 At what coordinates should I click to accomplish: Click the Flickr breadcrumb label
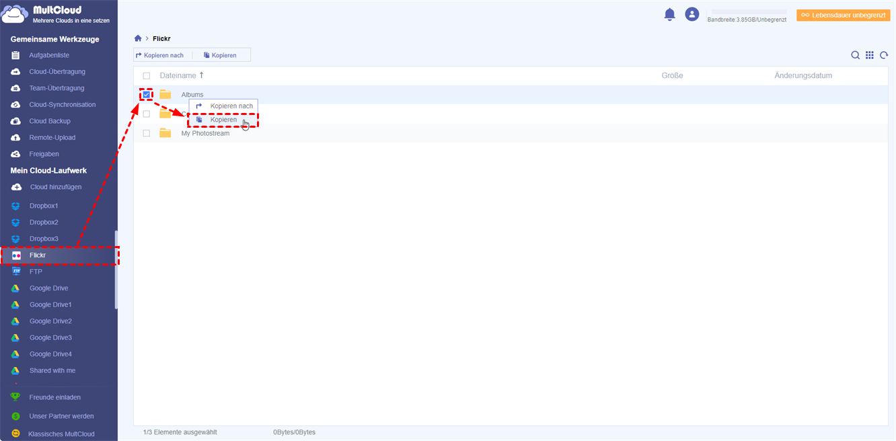click(161, 39)
